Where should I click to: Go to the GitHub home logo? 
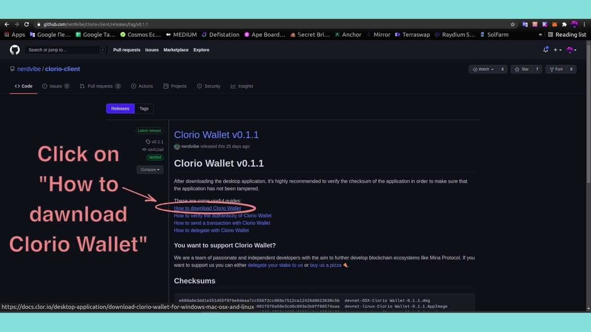click(x=15, y=50)
